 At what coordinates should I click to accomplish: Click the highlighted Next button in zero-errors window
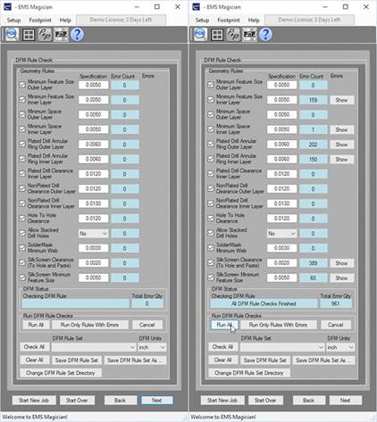tap(157, 401)
